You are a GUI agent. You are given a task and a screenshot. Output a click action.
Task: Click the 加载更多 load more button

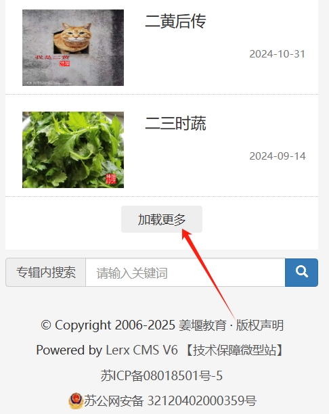pyautogui.click(x=162, y=219)
